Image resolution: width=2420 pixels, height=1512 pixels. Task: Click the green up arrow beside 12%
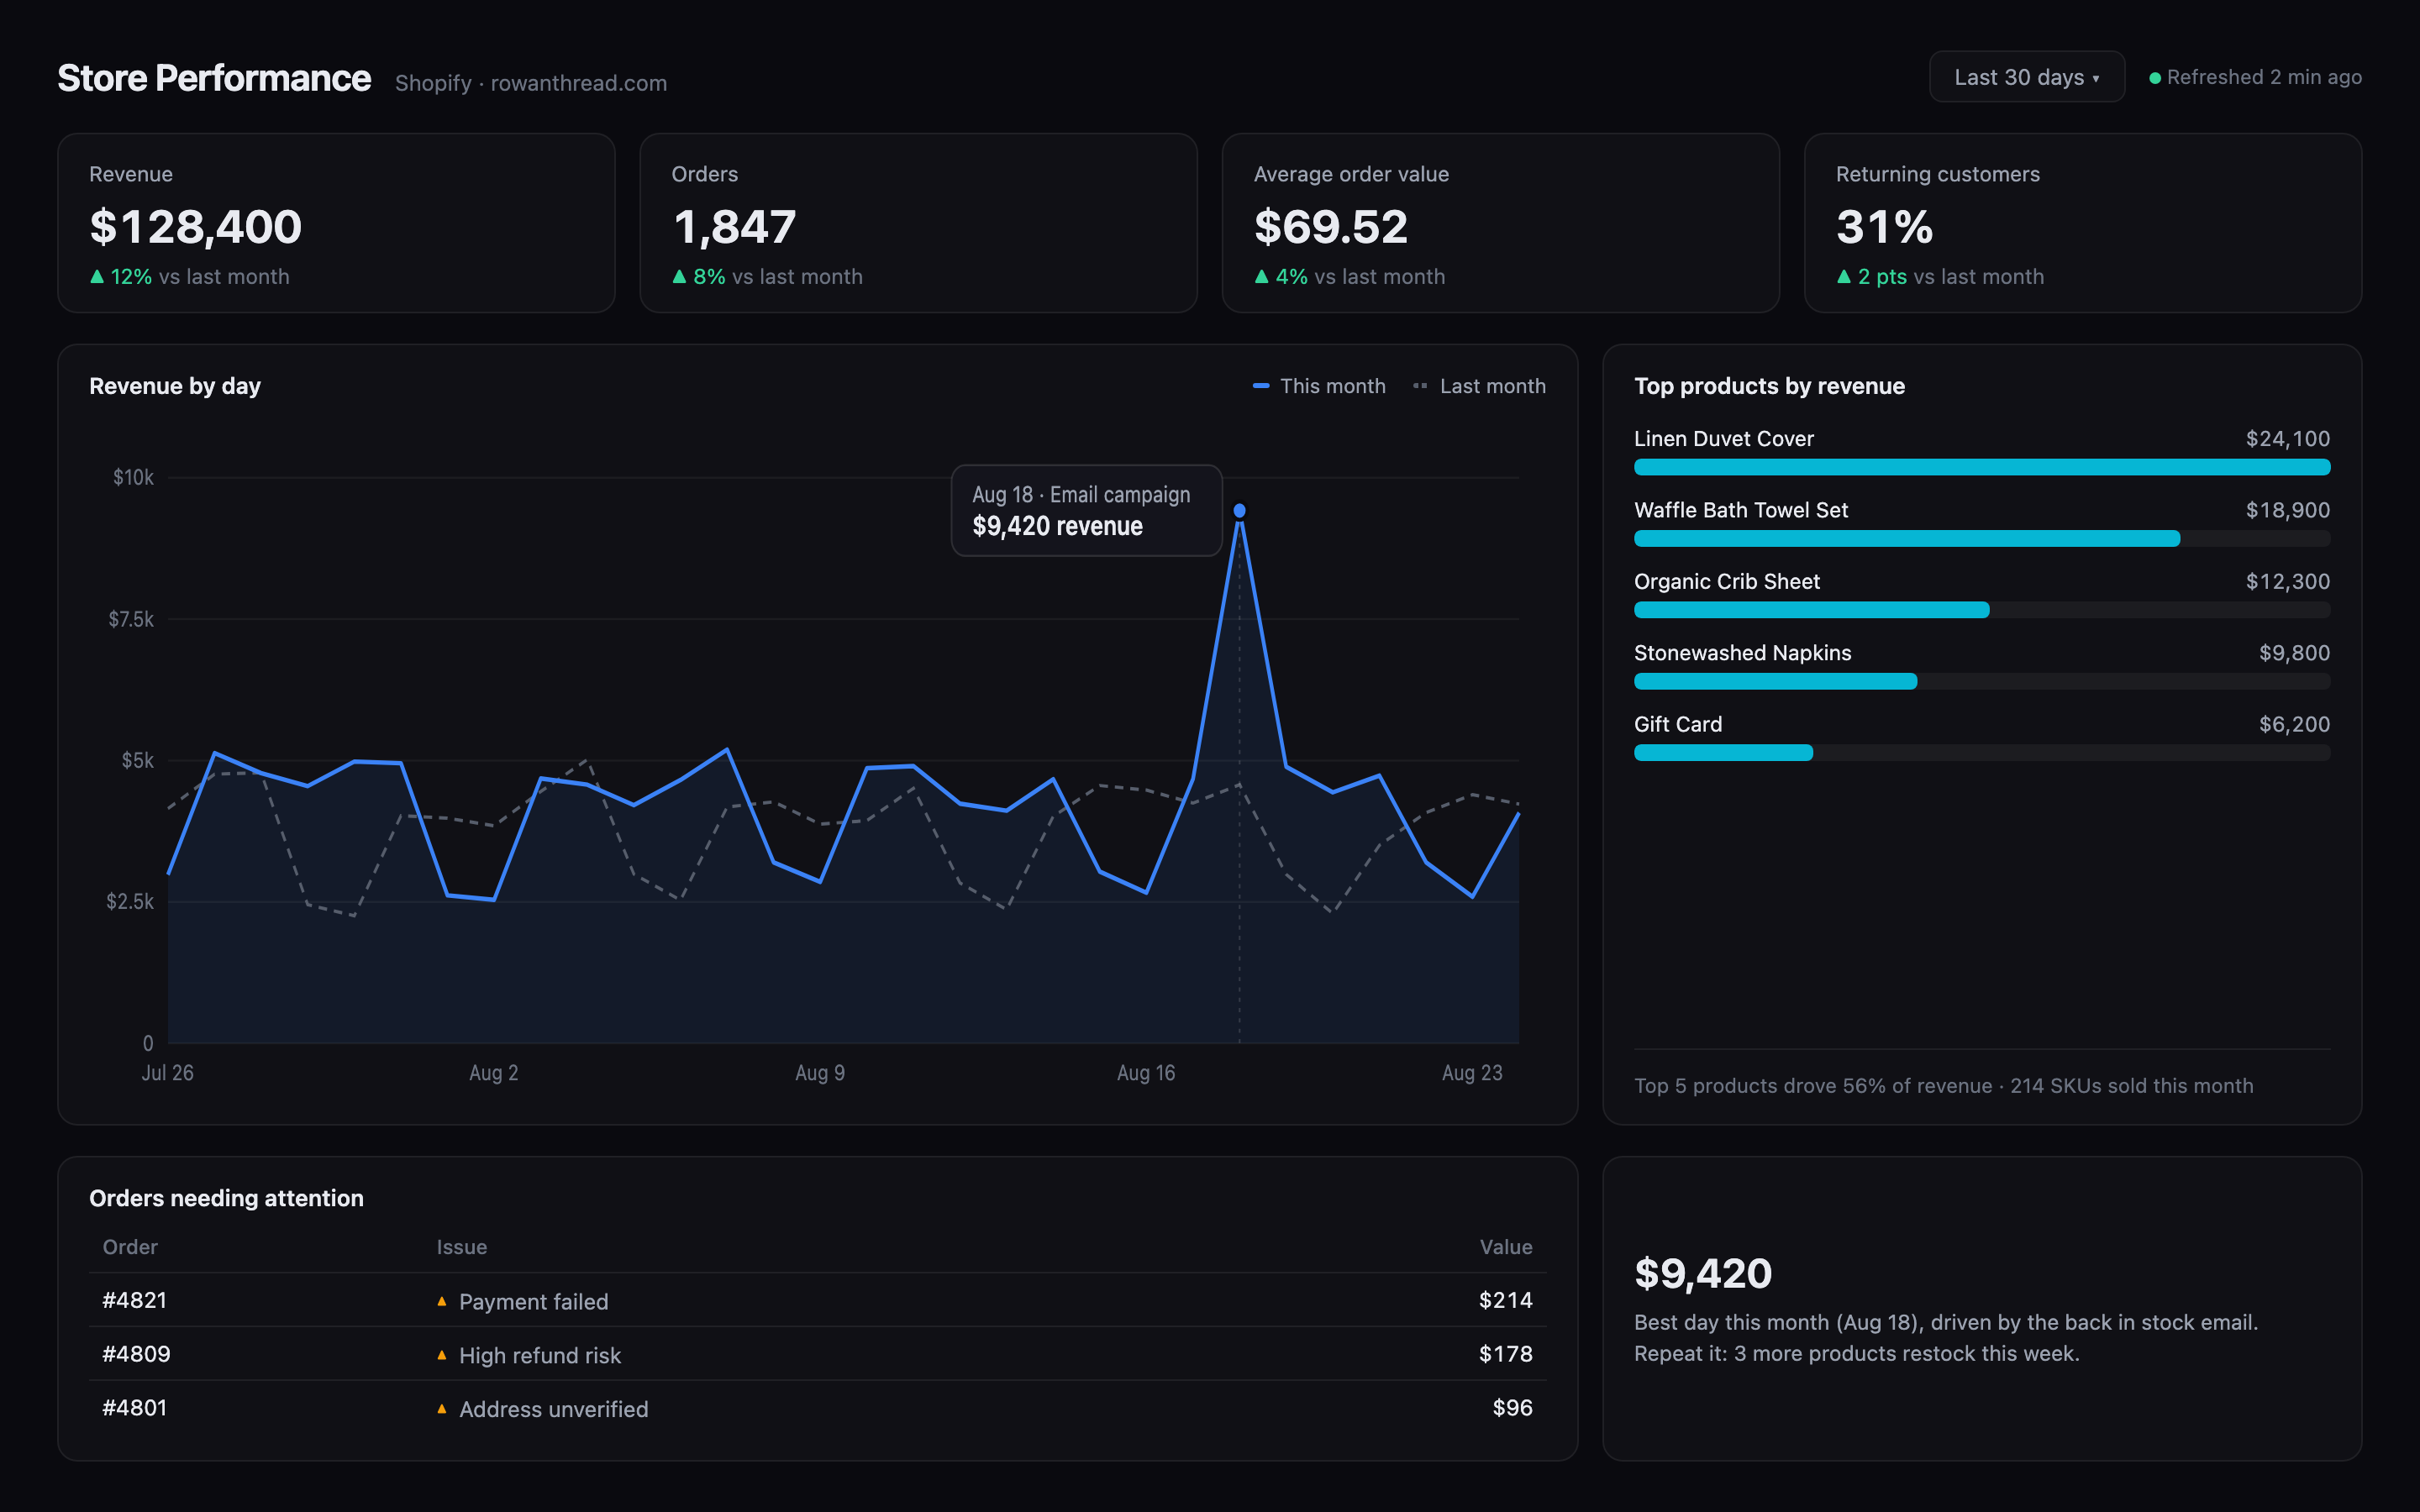pos(97,276)
